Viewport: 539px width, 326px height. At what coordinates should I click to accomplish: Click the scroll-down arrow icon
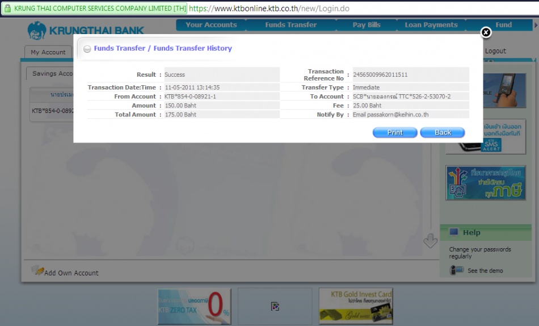(430, 241)
